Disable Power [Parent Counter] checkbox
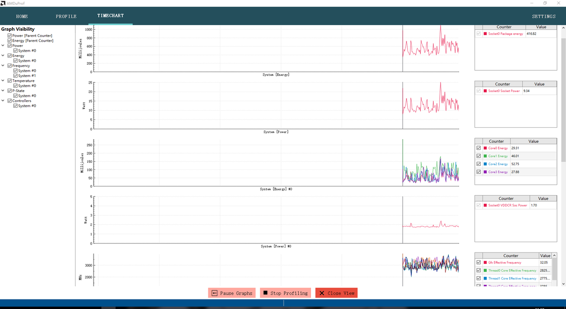Viewport: 566px width, 309px height. (10, 36)
